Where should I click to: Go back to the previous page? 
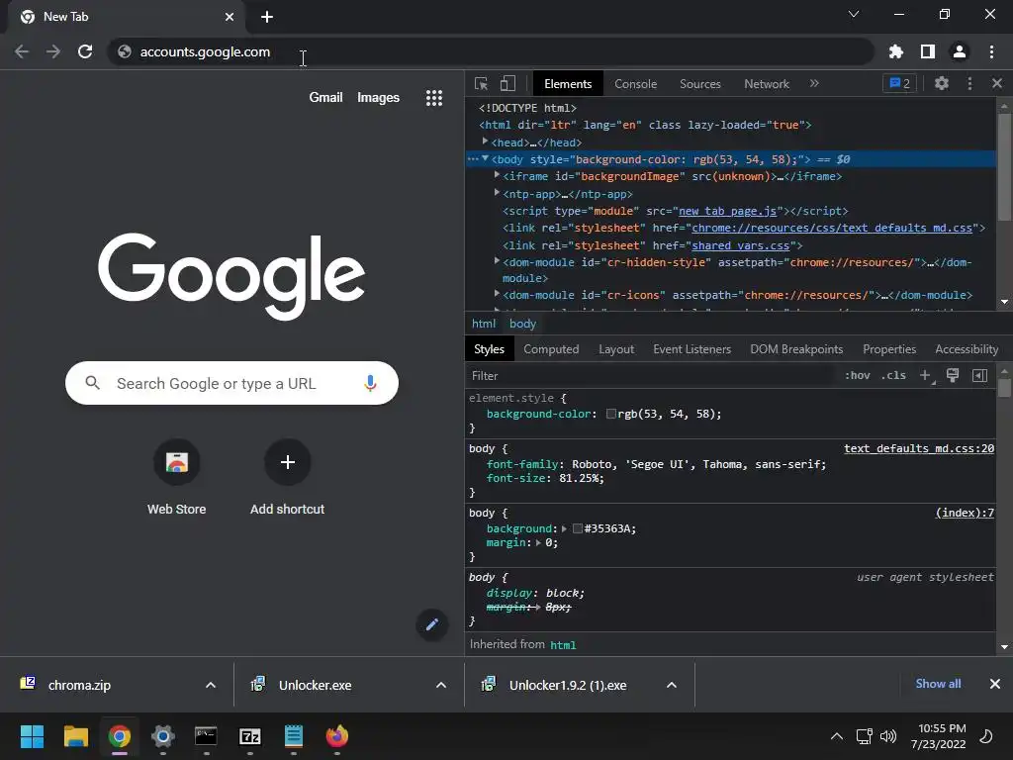click(x=22, y=51)
